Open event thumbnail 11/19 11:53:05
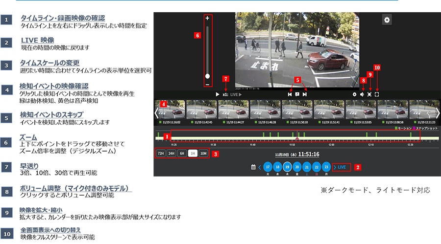 click(361, 110)
